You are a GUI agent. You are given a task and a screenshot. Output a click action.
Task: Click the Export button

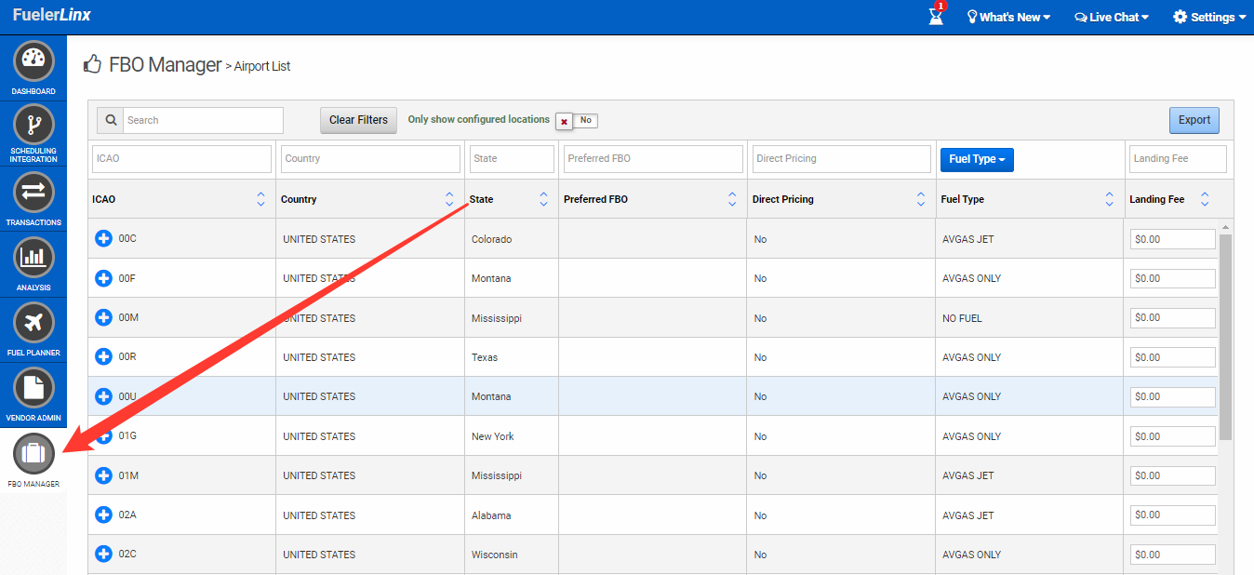pyautogui.click(x=1194, y=120)
